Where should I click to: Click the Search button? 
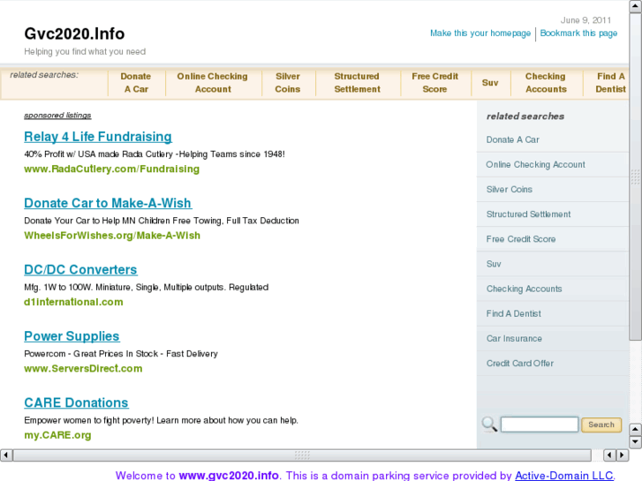(x=601, y=425)
